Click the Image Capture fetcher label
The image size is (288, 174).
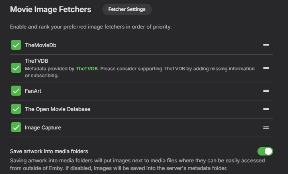tap(43, 127)
